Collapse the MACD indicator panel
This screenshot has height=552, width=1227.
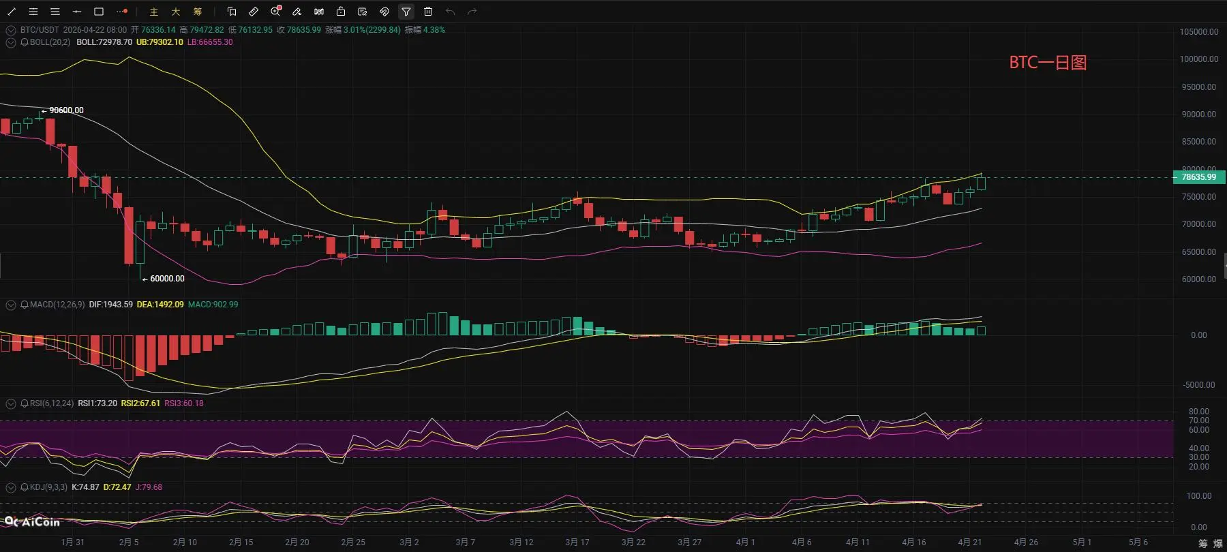click(11, 305)
